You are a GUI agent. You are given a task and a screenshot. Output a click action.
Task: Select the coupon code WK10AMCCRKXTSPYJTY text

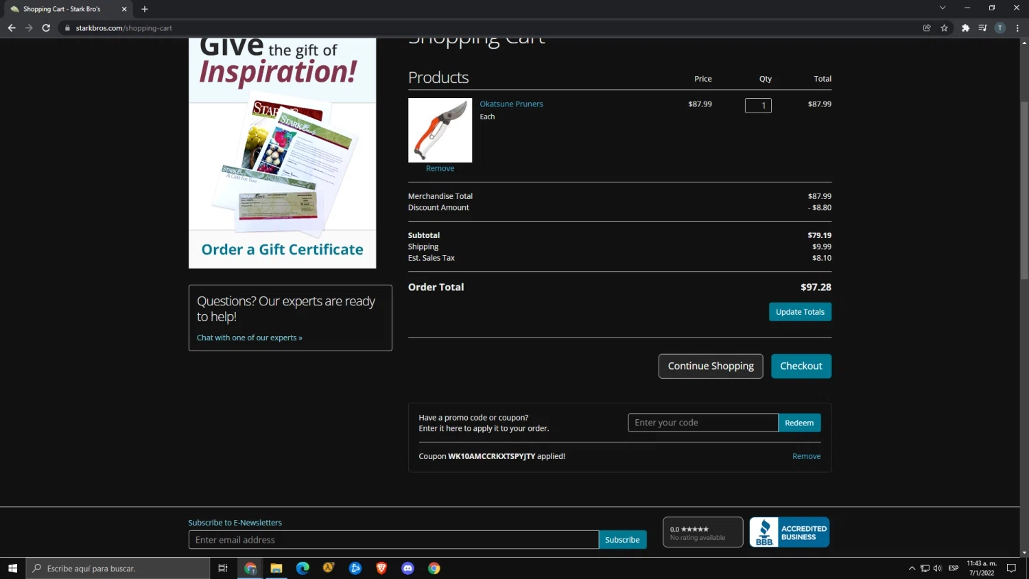click(491, 456)
